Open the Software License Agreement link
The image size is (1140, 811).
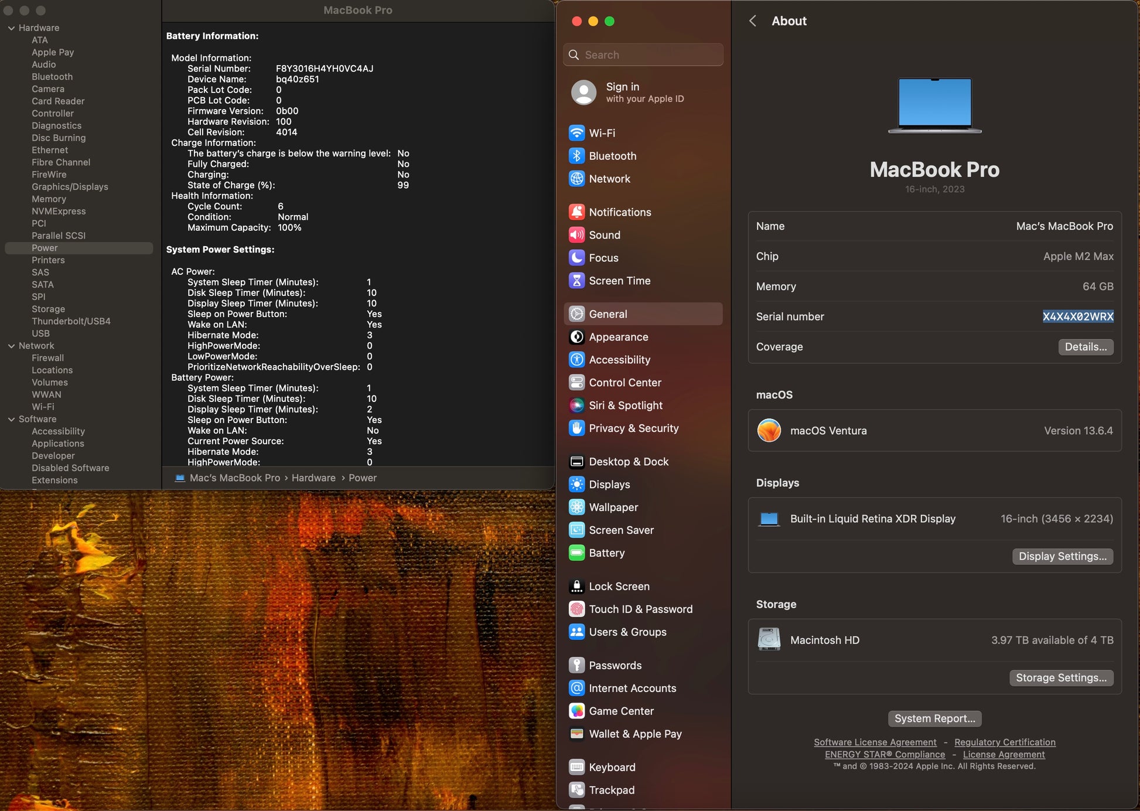pyautogui.click(x=875, y=742)
